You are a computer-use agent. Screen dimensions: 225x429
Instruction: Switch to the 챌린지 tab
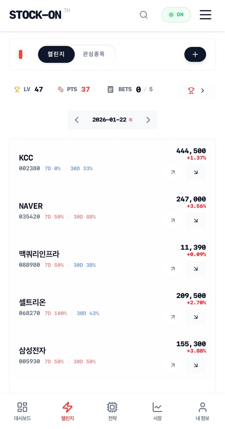[56, 54]
